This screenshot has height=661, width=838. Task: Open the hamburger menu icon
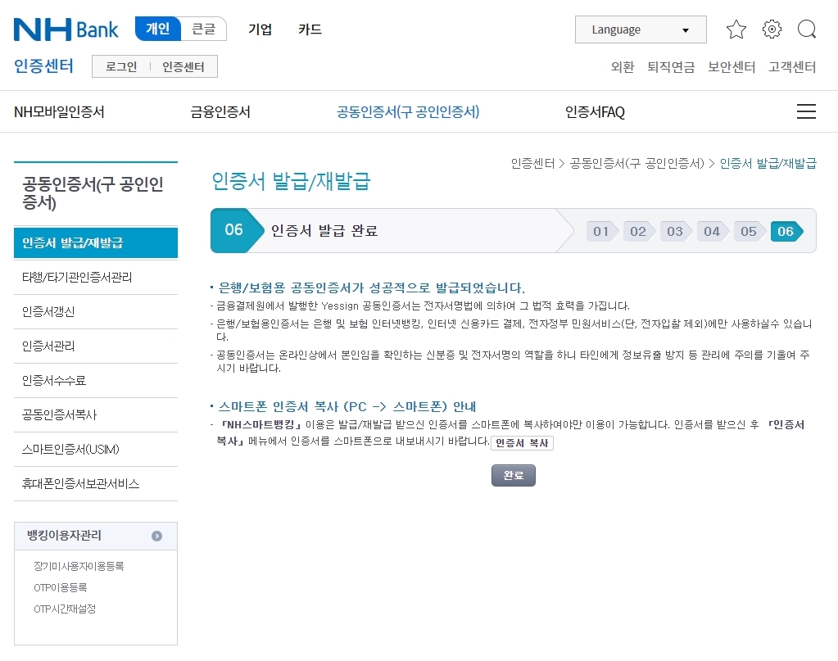[806, 111]
